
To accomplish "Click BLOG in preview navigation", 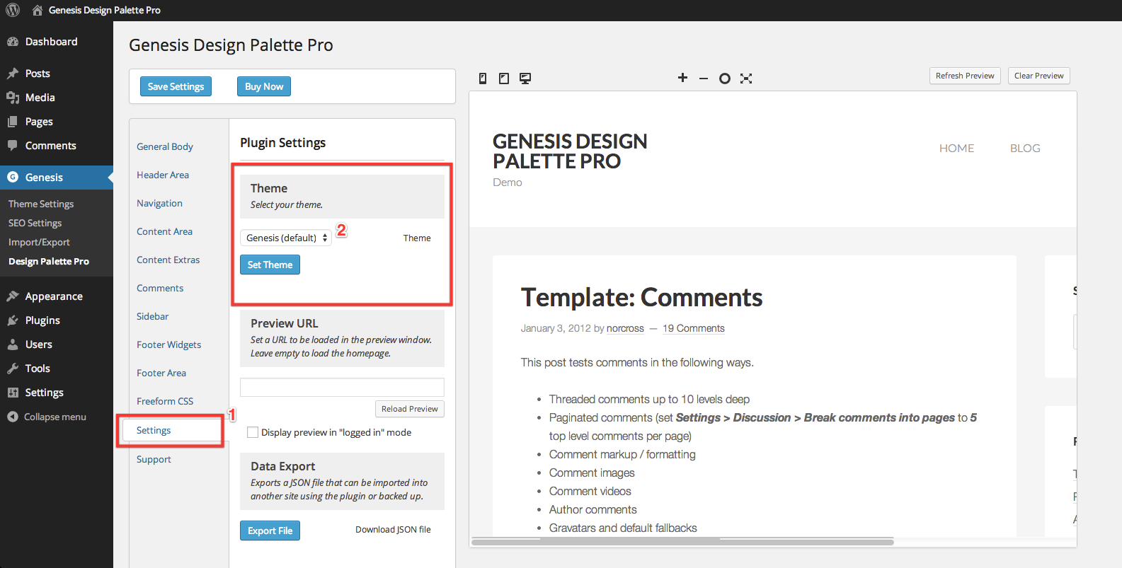I will (1025, 148).
